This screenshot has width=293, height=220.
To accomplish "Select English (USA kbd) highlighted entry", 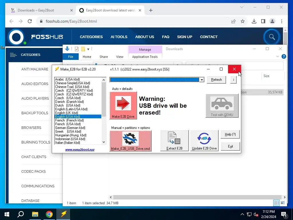I will click(x=78, y=117).
